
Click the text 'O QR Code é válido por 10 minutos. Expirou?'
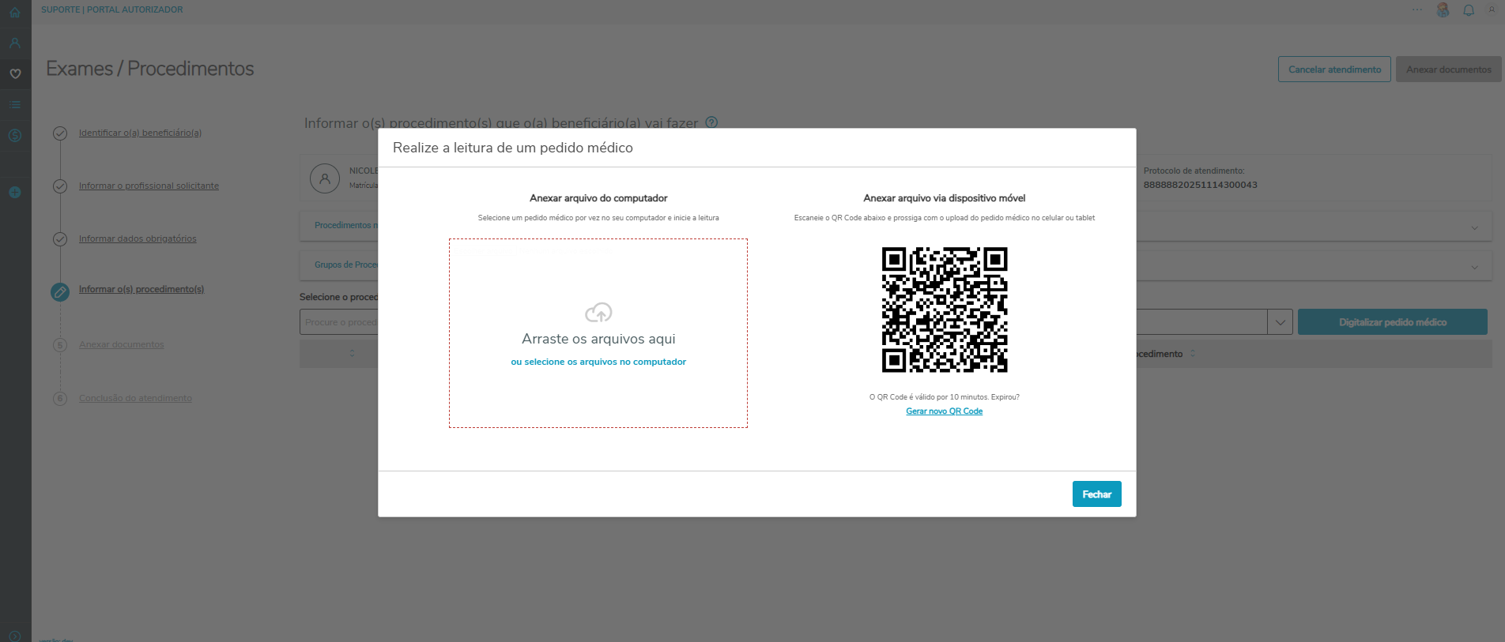(945, 397)
